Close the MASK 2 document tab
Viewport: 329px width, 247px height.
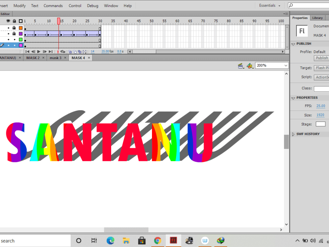[43, 58]
